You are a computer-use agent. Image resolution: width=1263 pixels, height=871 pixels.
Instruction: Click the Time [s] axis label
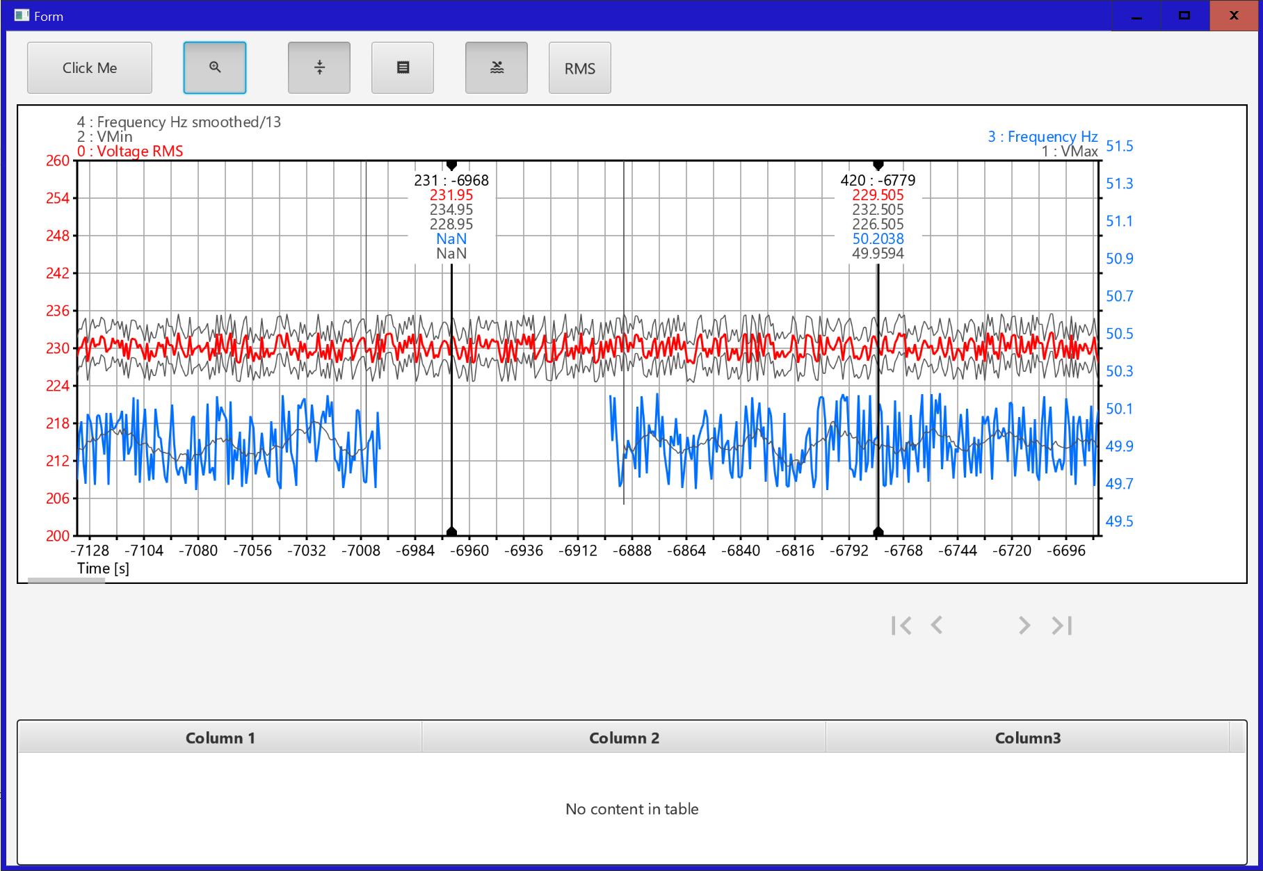(102, 568)
